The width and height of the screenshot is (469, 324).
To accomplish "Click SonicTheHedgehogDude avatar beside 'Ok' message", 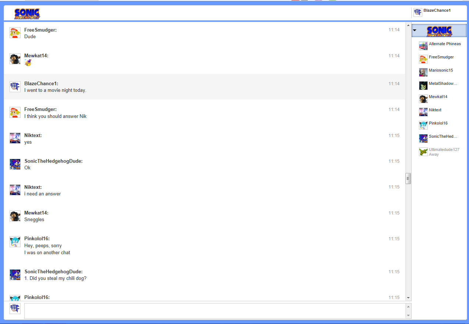I will (x=15, y=164).
